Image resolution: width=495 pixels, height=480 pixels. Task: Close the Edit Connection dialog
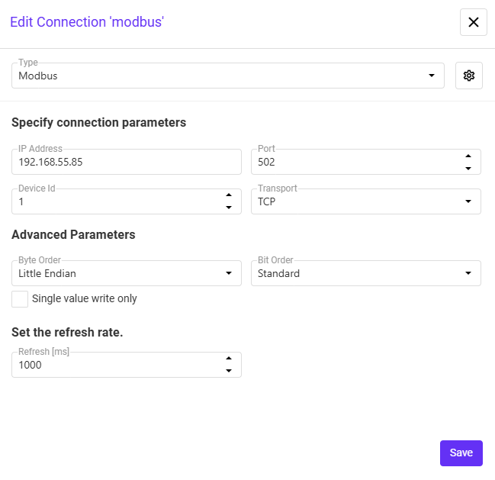click(473, 22)
